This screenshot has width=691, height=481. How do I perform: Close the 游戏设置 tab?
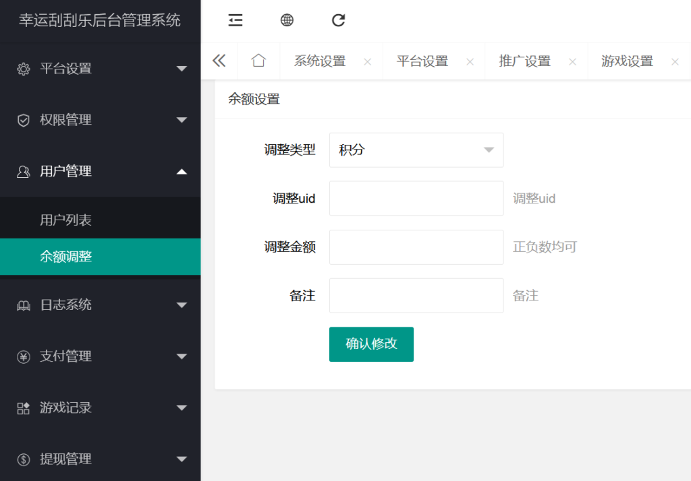(675, 61)
